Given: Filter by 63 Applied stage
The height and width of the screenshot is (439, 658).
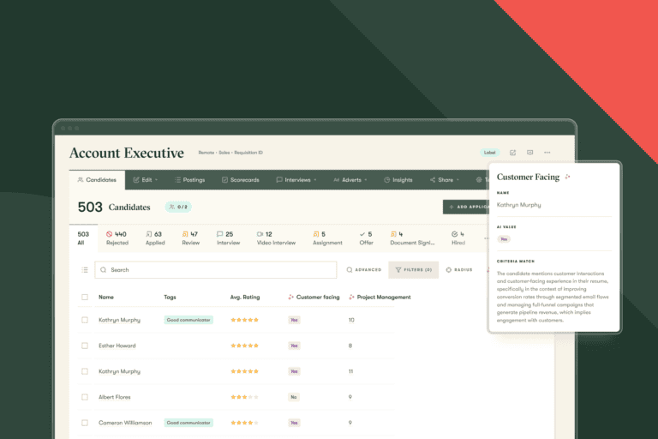Looking at the screenshot, I should pyautogui.click(x=155, y=238).
